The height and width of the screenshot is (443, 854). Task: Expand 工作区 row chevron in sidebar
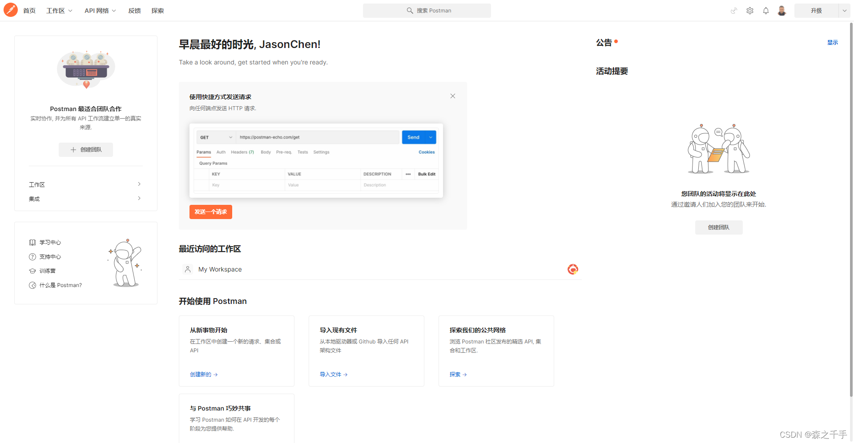coord(139,184)
